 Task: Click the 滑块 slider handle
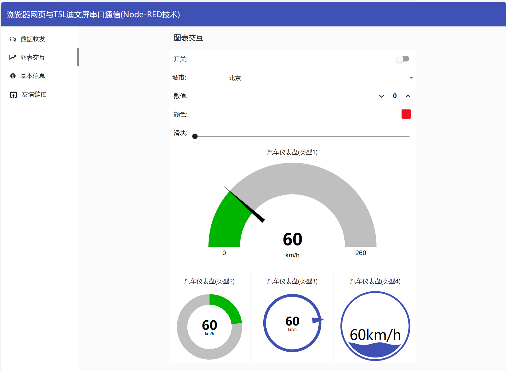(195, 136)
